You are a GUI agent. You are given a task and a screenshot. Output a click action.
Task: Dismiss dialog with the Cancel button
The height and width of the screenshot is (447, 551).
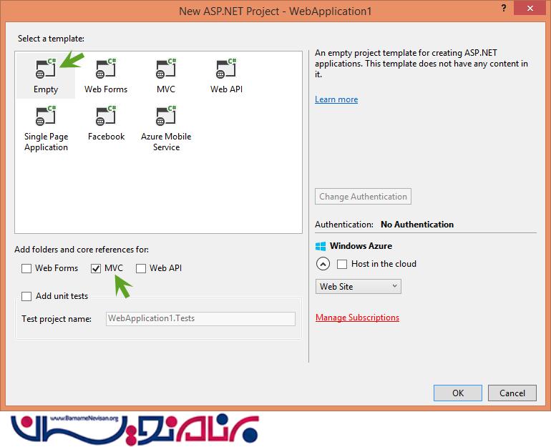point(512,393)
